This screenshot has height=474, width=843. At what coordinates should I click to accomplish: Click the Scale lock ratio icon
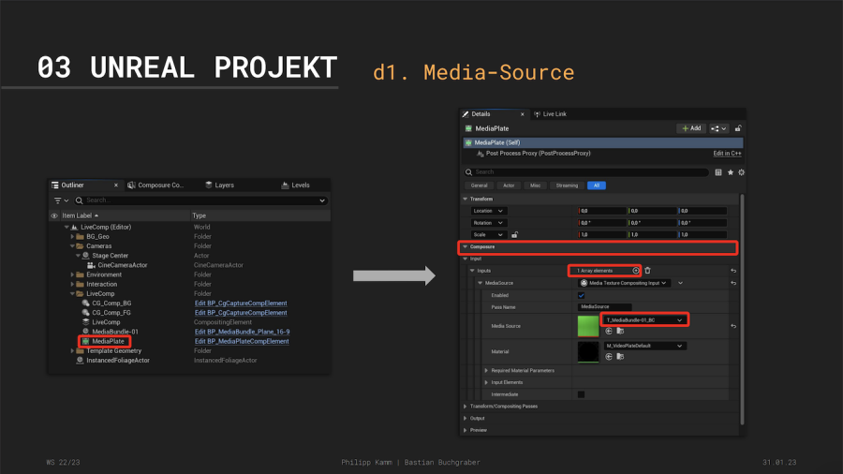point(514,234)
